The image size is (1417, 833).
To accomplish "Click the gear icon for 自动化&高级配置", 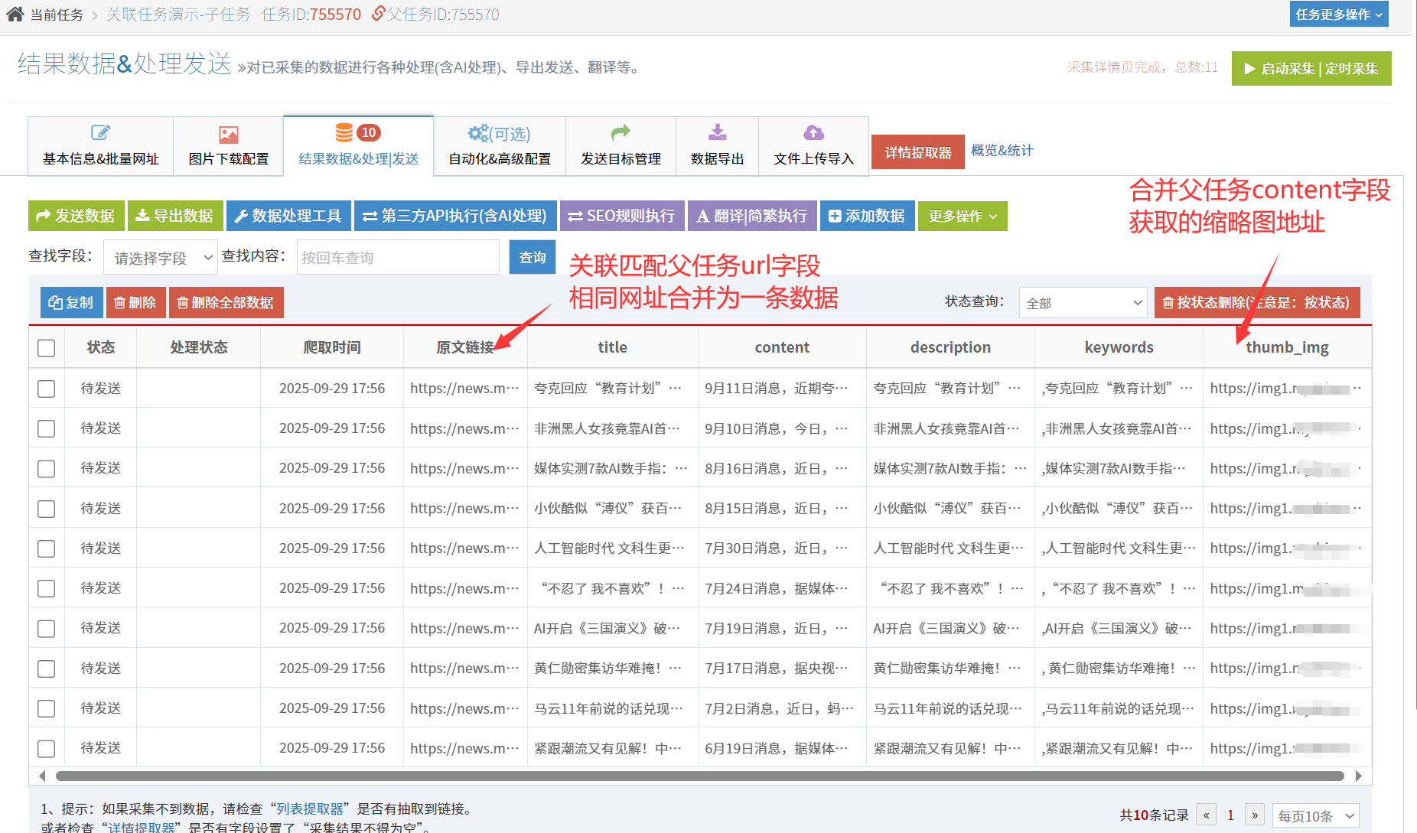I will click(x=478, y=133).
